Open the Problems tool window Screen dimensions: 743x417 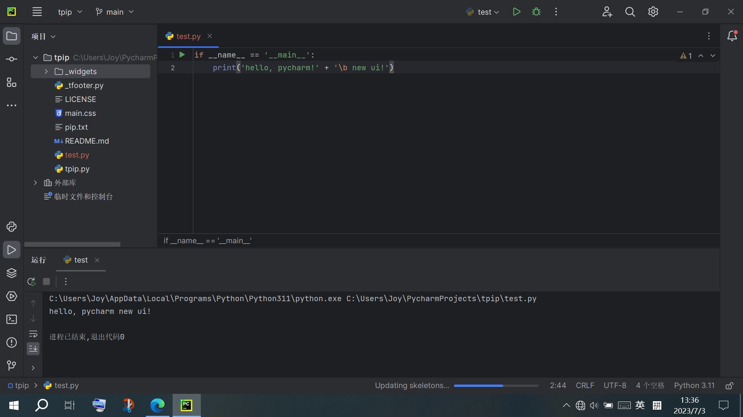(x=12, y=342)
